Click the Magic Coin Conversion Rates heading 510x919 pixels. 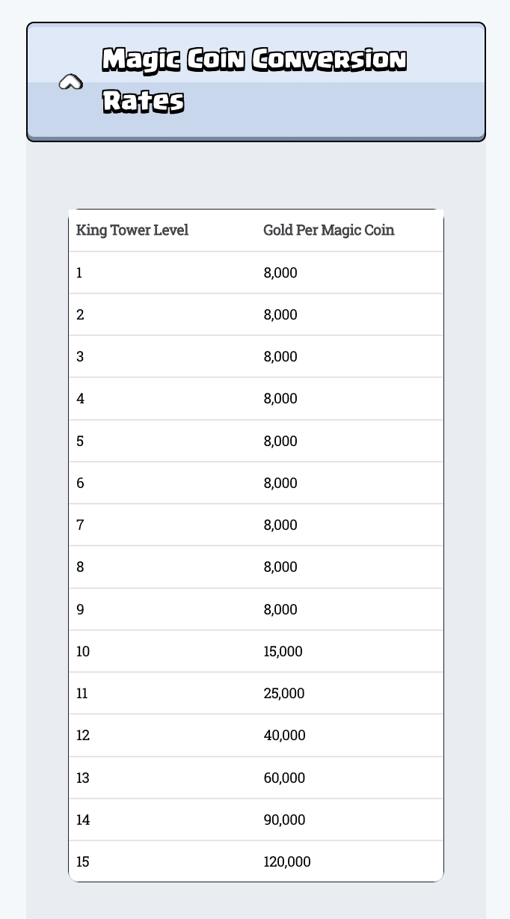click(x=254, y=81)
